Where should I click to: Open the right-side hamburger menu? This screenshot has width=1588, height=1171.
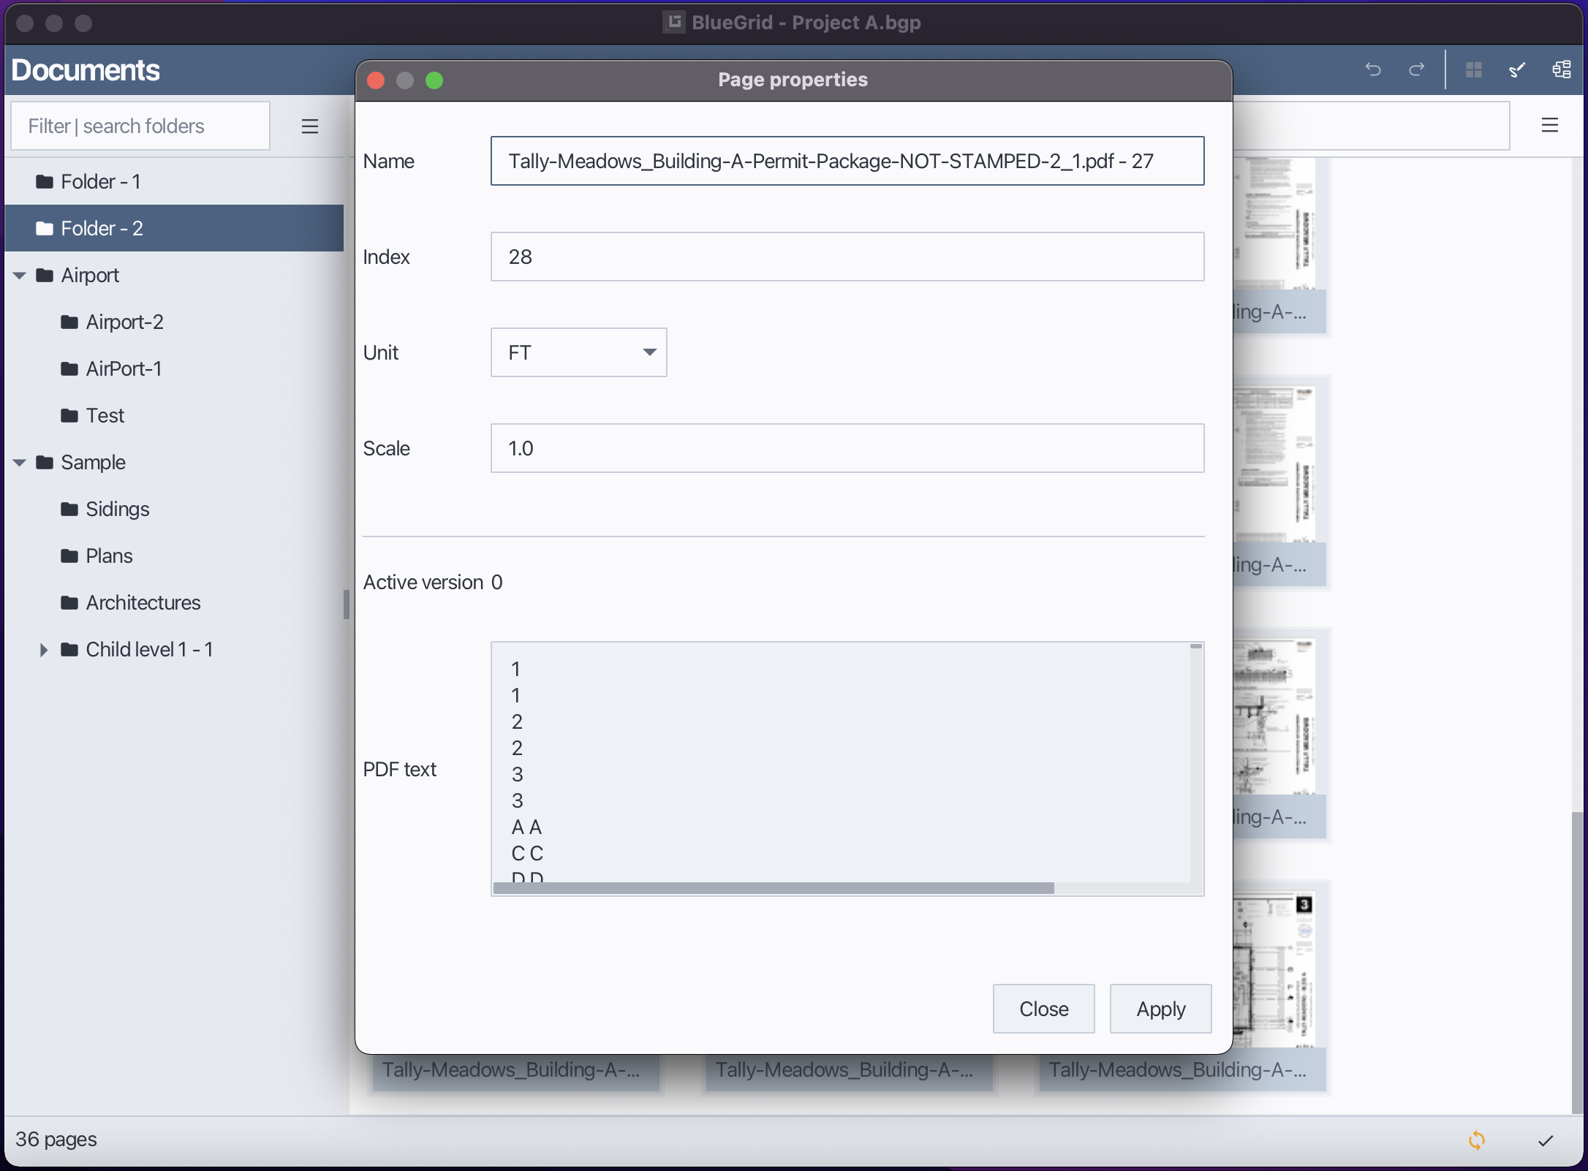click(x=1549, y=125)
